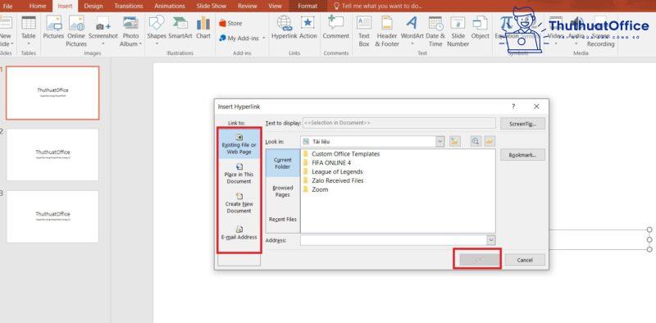Viewport: 656px width, 323px height.
Task: Open the Review tab
Action: (x=248, y=6)
